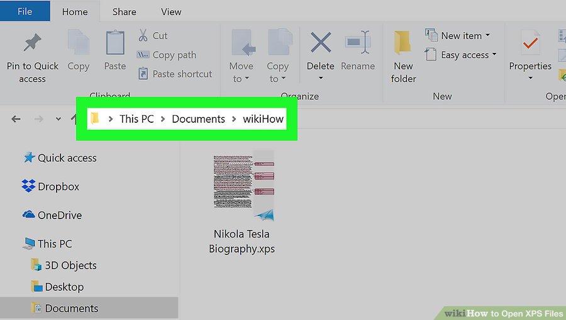Click the 3D Objects folder icon

tap(36, 265)
